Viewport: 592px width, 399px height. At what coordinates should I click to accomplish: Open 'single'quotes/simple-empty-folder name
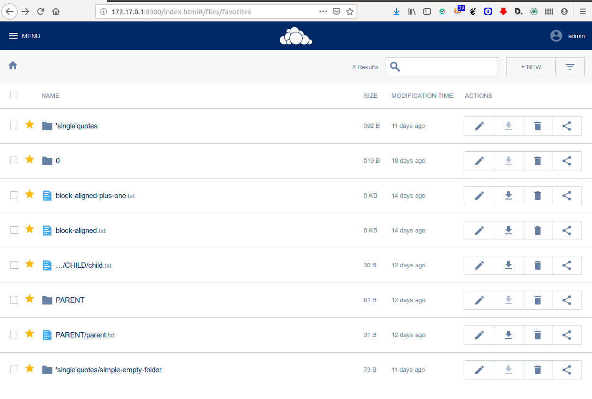click(x=109, y=370)
